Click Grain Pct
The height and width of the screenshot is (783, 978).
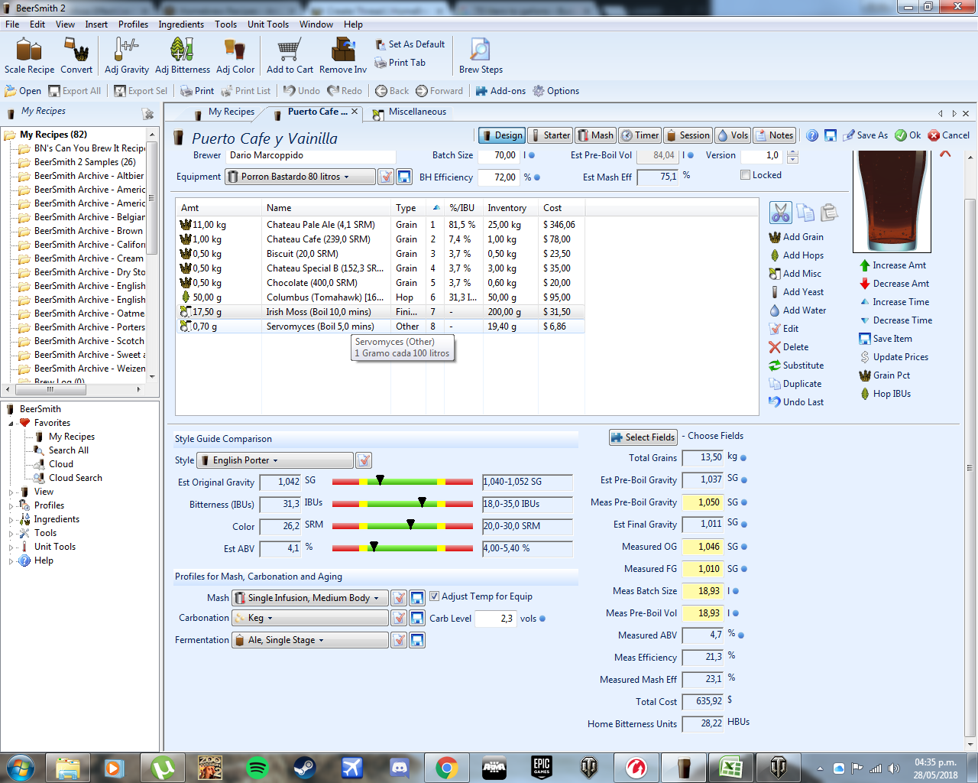(x=885, y=375)
